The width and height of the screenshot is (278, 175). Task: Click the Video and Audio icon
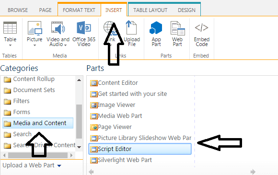(x=58, y=28)
